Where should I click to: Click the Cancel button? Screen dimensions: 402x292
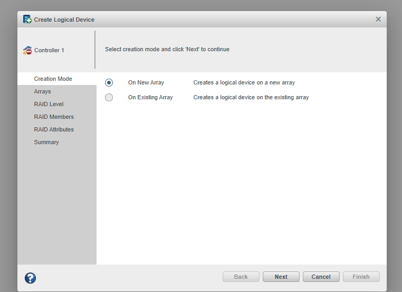coord(321,277)
